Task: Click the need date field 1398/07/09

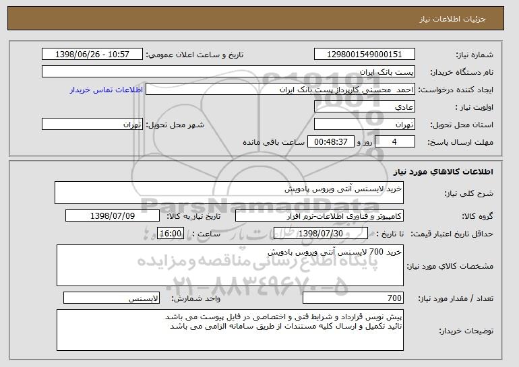Action: [113, 216]
